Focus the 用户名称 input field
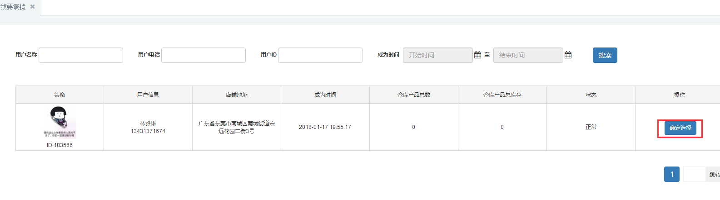This screenshot has width=720, height=200. pos(81,55)
